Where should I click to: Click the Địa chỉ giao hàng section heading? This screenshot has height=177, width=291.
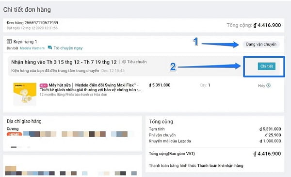24,121
